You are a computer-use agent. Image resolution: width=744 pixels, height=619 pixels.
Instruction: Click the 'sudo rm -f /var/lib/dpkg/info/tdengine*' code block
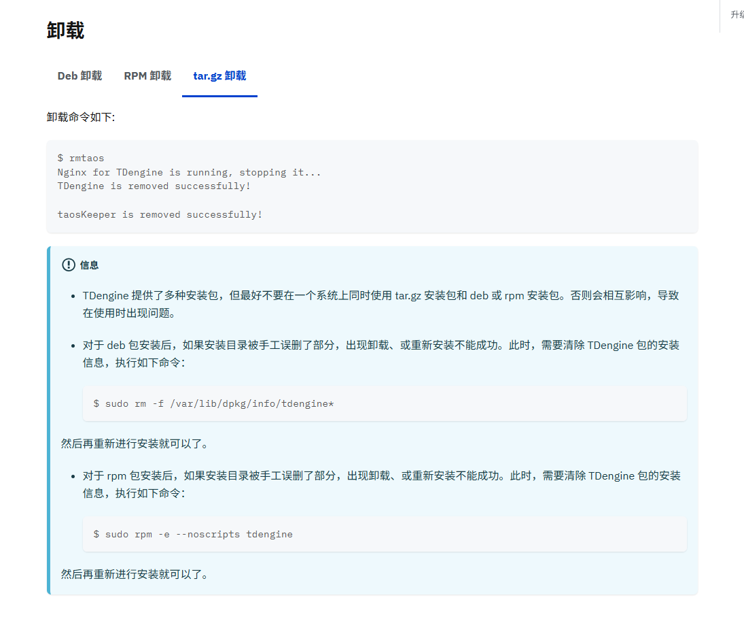coord(385,404)
